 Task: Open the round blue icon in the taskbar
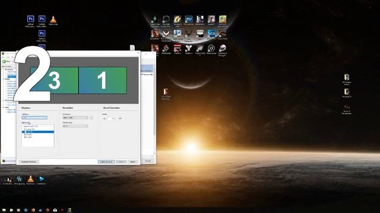[x=26, y=210]
